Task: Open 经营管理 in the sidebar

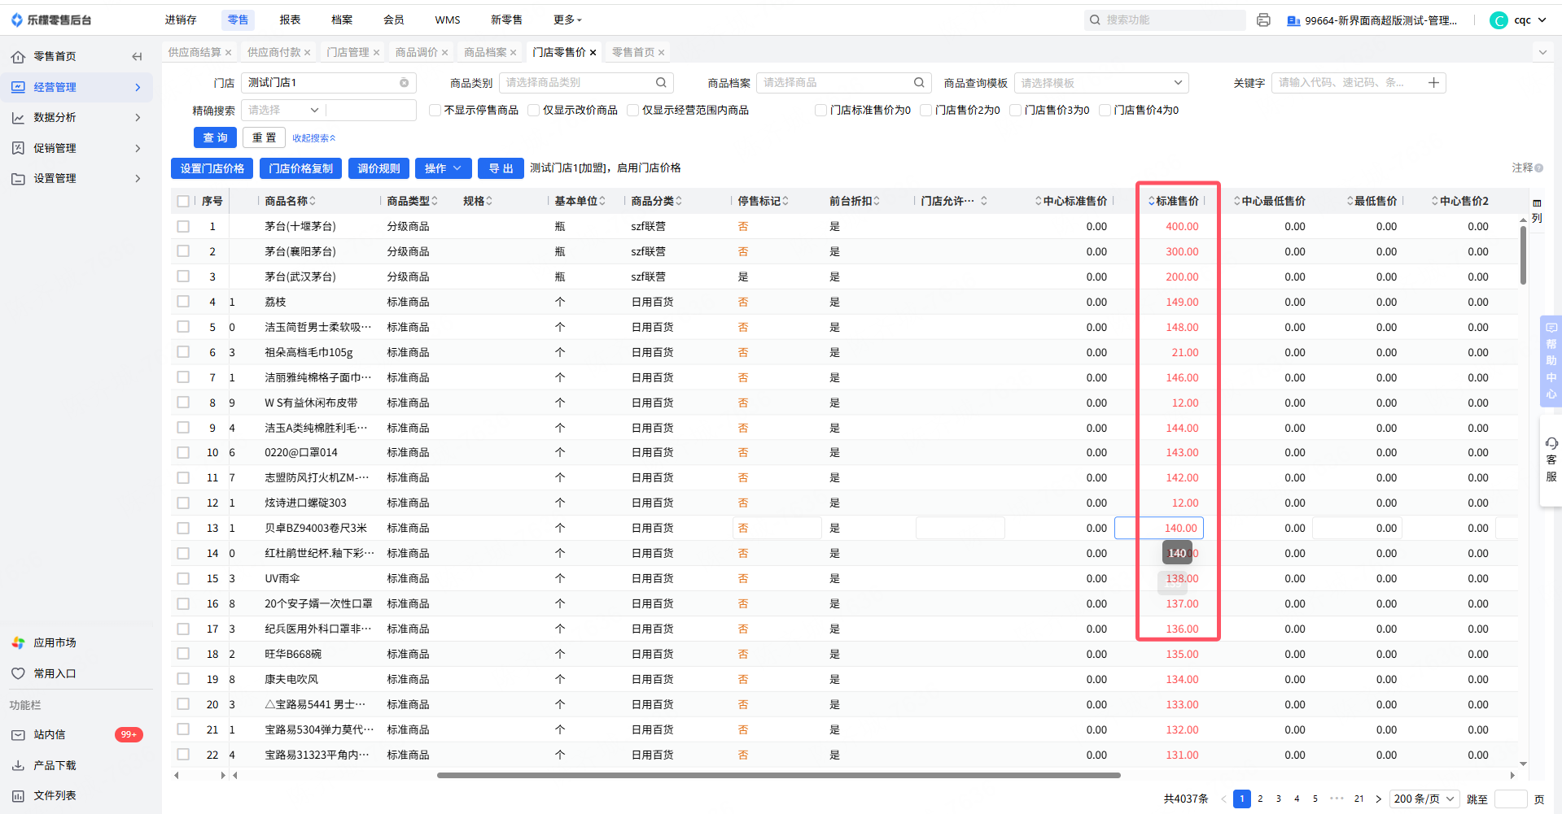Action: [77, 87]
